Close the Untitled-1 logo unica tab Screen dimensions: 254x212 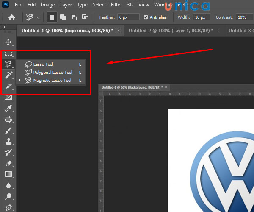click(118, 31)
